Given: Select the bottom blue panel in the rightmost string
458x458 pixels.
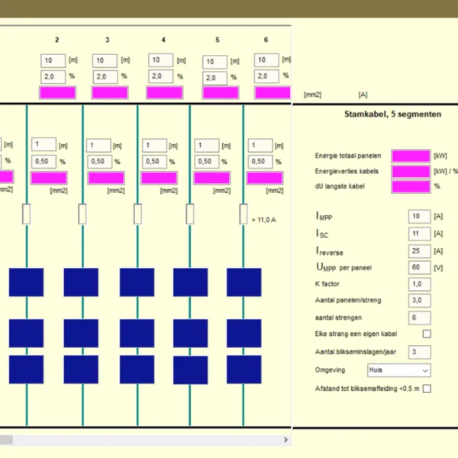Looking at the screenshot, I should 244,369.
